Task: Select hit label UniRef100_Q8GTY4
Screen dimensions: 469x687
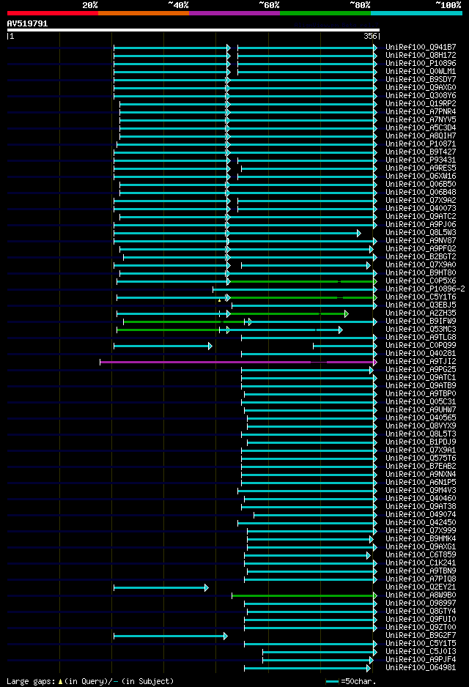Action: click(x=421, y=612)
